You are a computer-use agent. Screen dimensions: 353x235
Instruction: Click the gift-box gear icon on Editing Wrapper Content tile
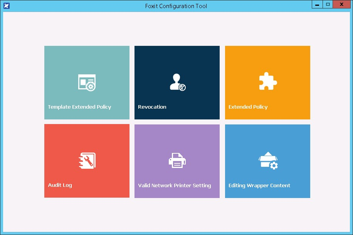[267, 161]
